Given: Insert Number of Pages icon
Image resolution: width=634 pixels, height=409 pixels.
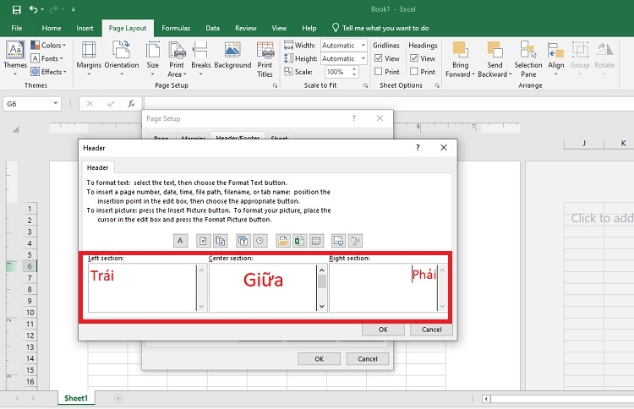Looking at the screenshot, I should click(x=220, y=240).
